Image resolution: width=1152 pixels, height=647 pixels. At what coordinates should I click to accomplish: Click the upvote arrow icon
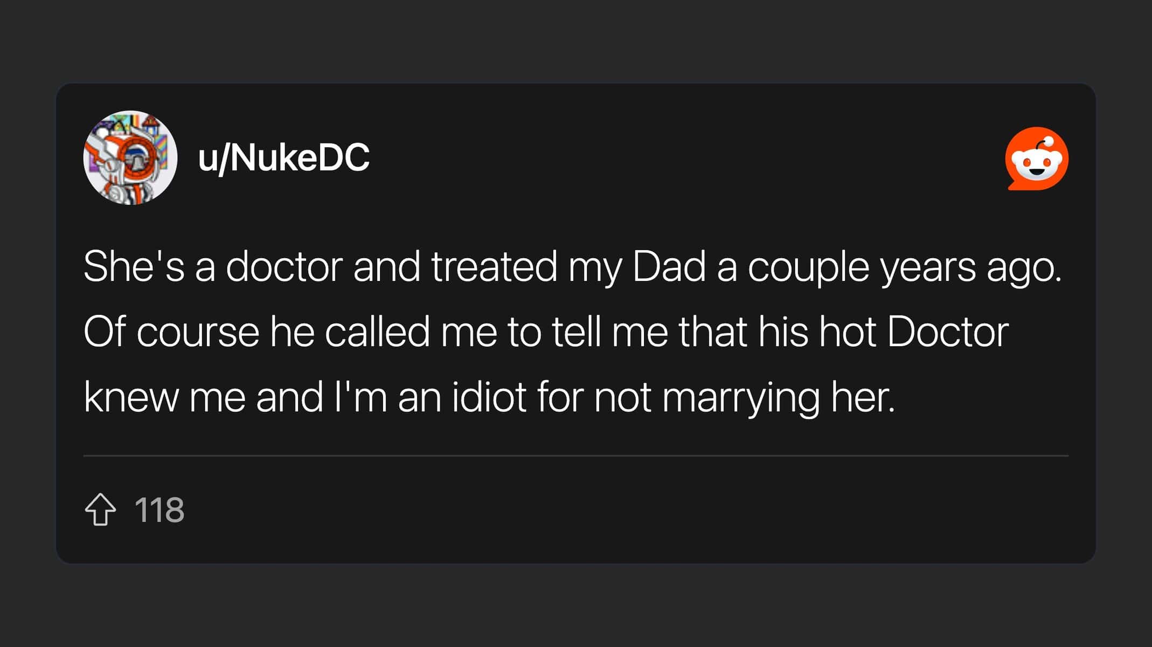(x=100, y=510)
